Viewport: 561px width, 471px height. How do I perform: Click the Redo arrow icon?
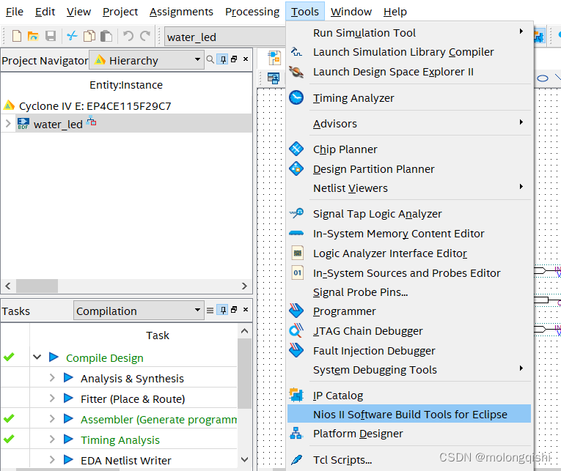[x=145, y=36]
